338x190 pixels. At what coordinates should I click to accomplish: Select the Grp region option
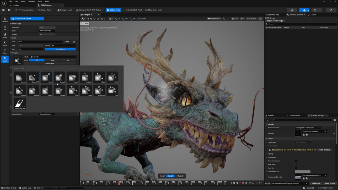[x=68, y=60]
